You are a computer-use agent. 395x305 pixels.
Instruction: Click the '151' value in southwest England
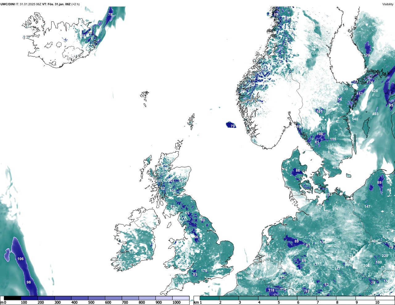pos(178,283)
